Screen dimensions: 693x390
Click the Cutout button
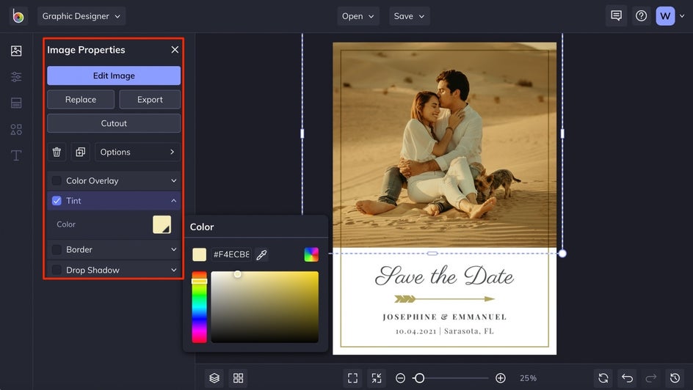(x=114, y=123)
